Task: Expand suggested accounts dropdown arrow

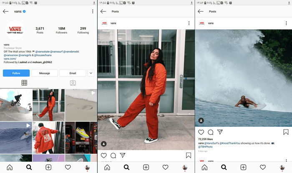Action: 91,73
